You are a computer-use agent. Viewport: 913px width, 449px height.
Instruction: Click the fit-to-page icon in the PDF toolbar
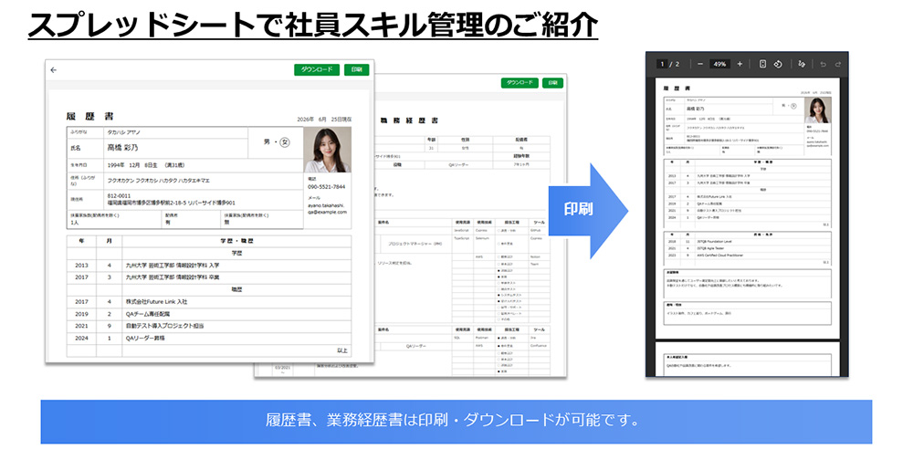click(x=762, y=64)
